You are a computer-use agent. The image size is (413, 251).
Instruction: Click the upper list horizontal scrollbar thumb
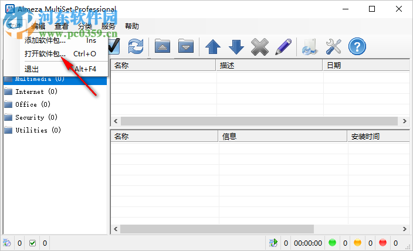coord(259,121)
